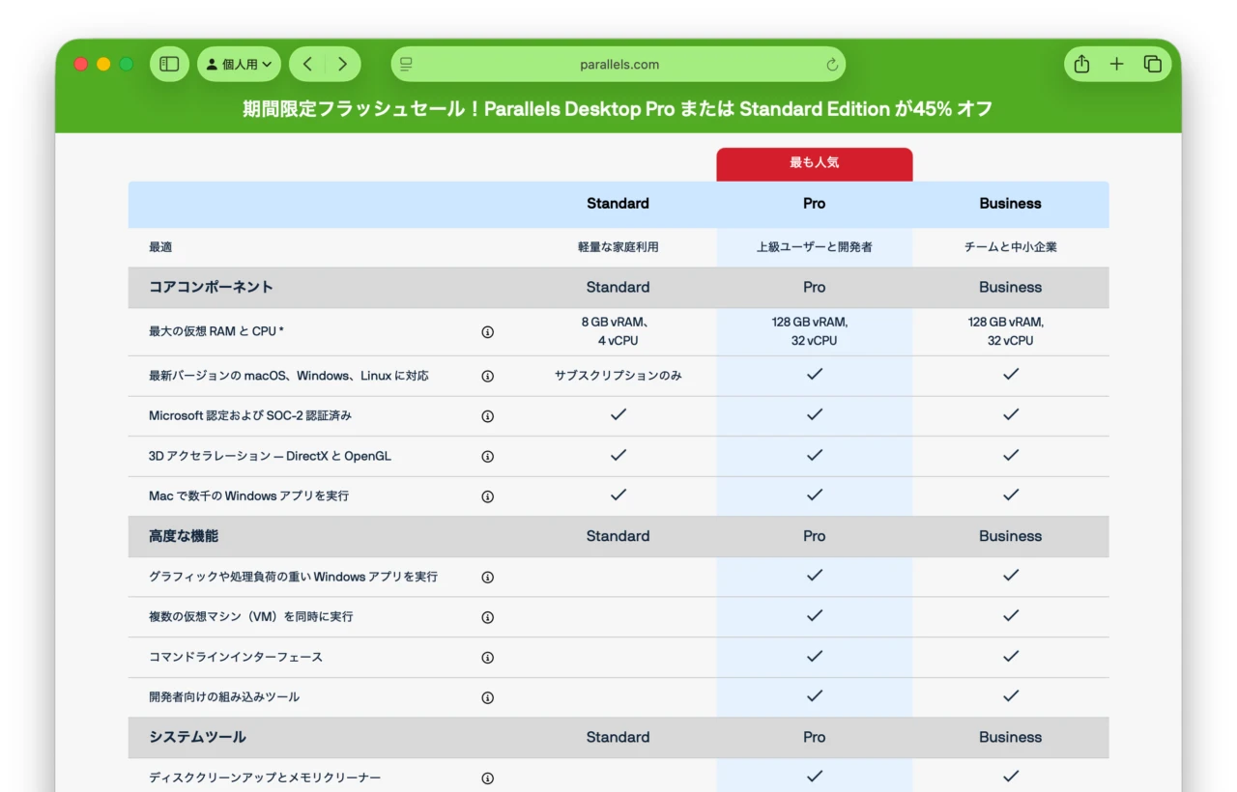Toggle the Safari sidebar
Screen dimensions: 1237x792
[x=168, y=64]
